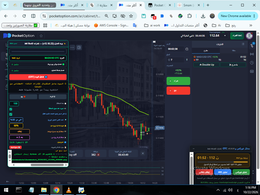This screenshot has height=195, width=260.
Task: Open the dropdown field showing 60%
Action: point(16,126)
